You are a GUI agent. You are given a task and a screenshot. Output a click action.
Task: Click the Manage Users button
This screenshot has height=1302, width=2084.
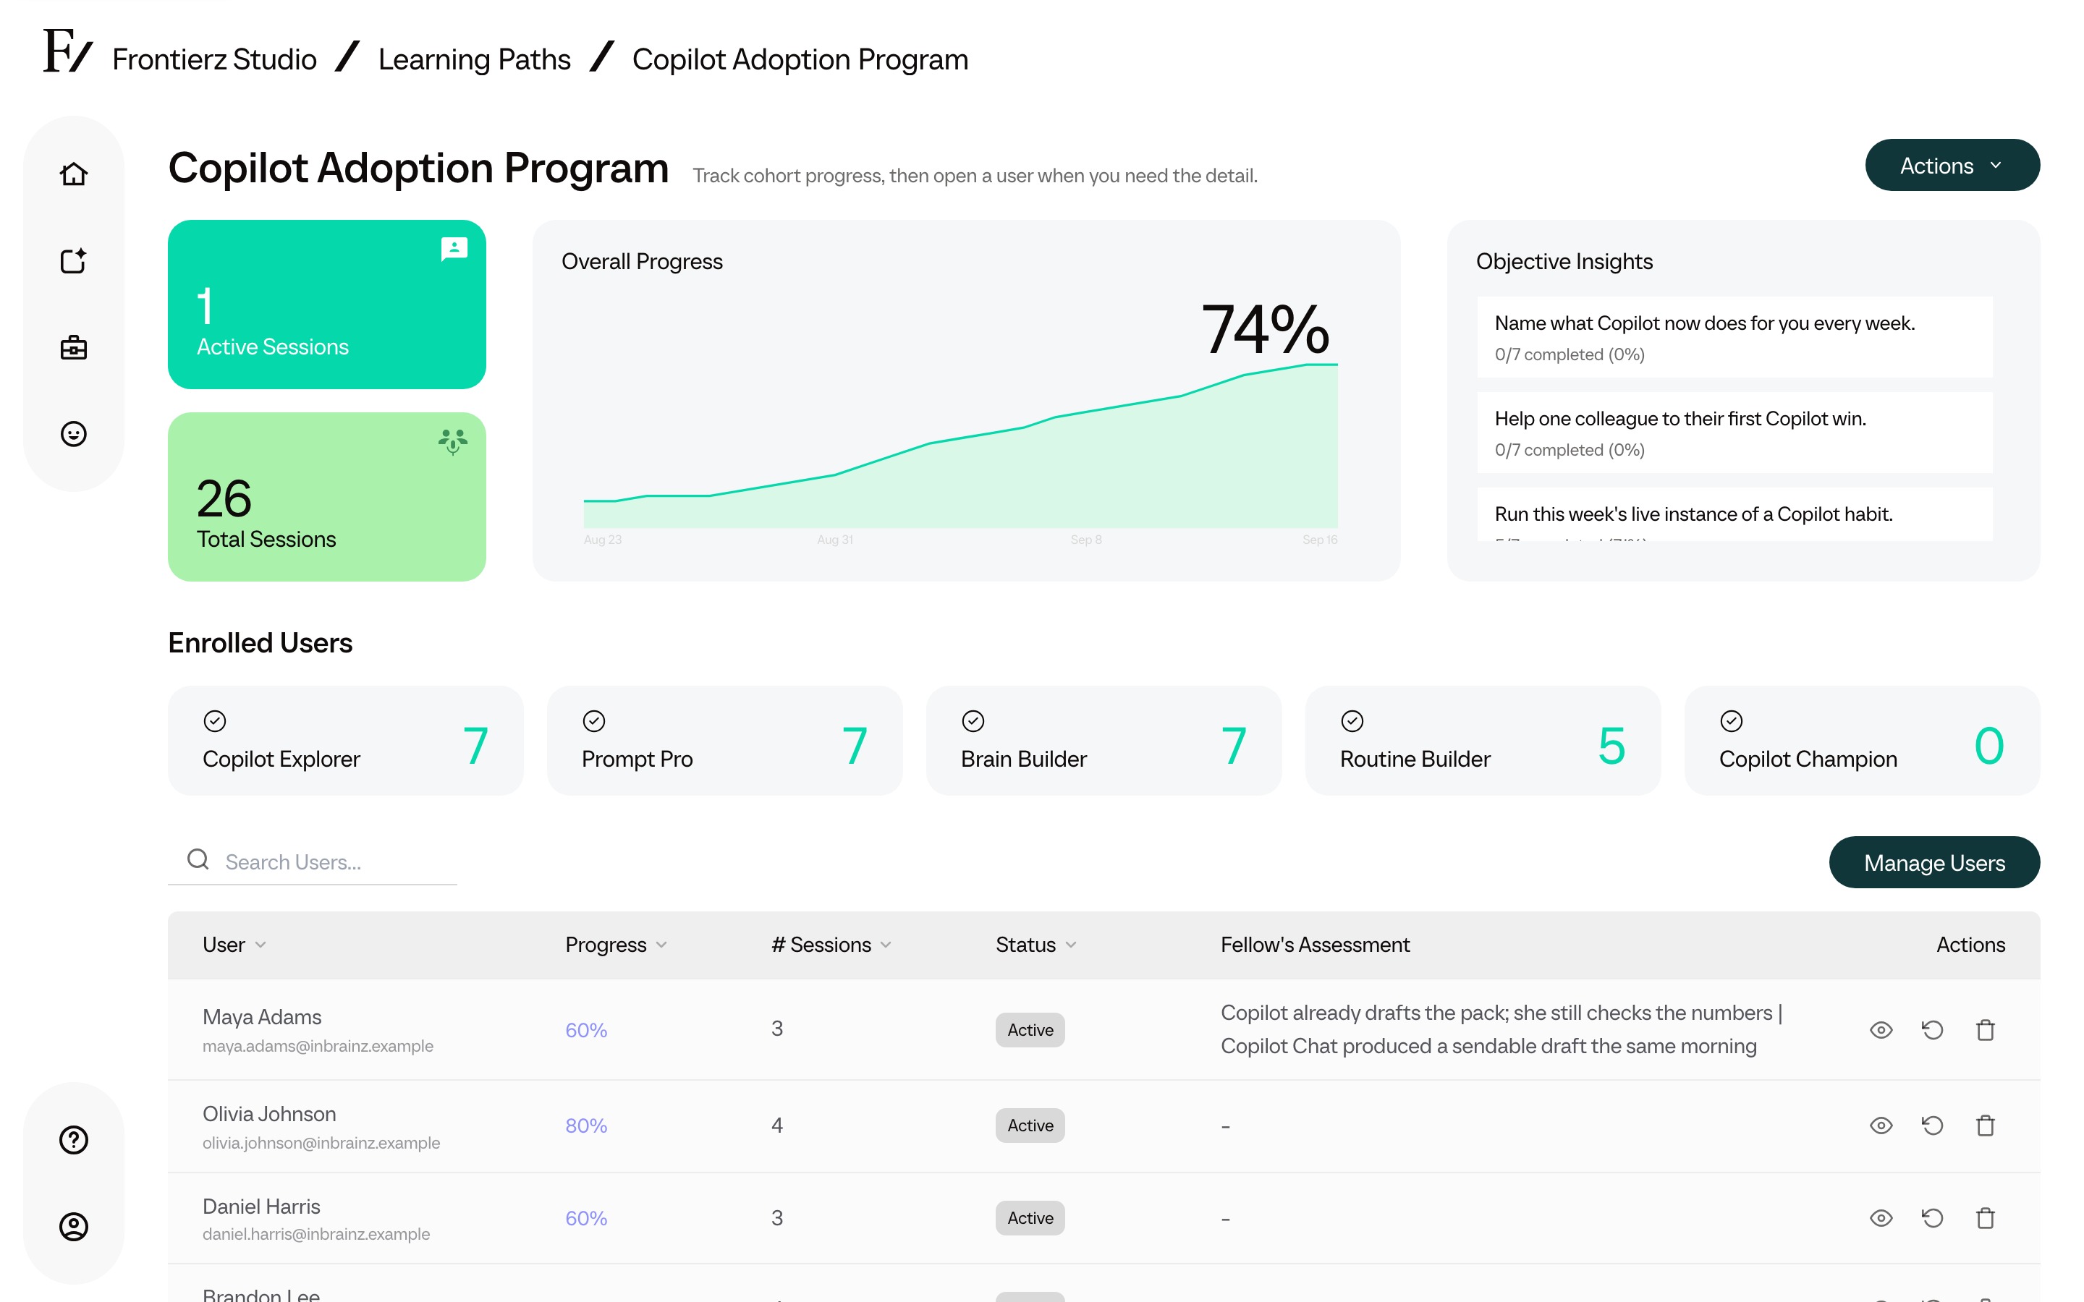[1934, 862]
